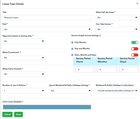
Task: Expand the Apportion based on joining date dropdown
Action: pos(24,41)
